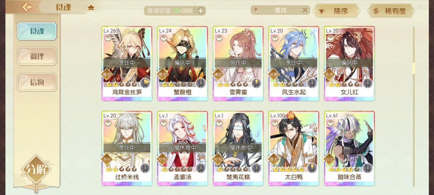Tap the 辅助 diamond tag on 雪霁羹

pyautogui.click(x=217, y=74)
